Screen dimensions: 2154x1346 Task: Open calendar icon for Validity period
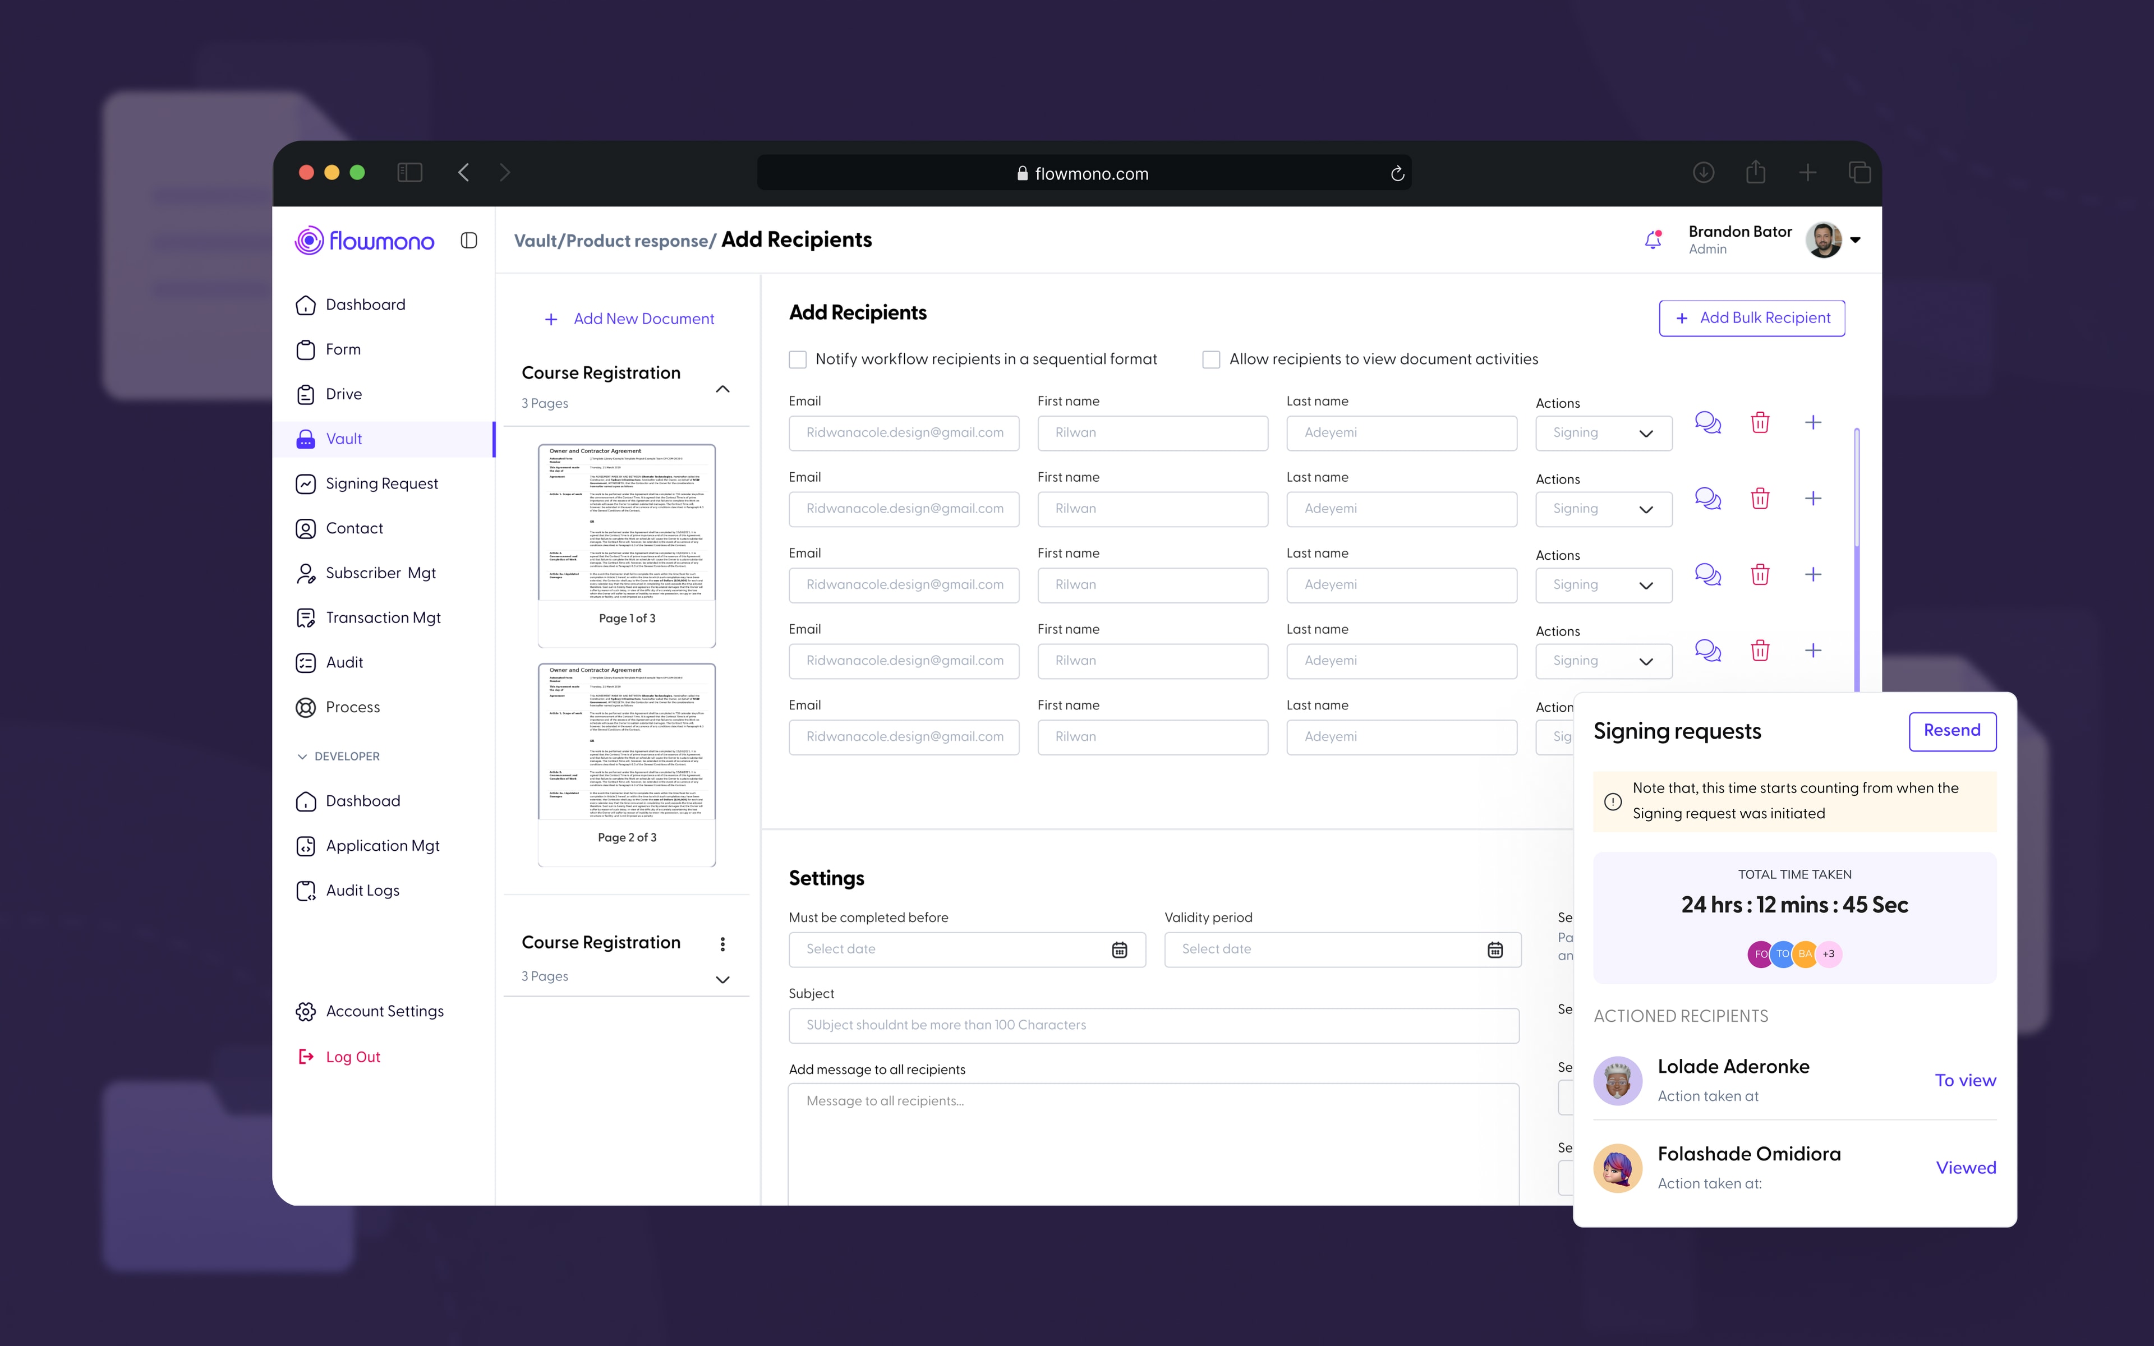1494,950
